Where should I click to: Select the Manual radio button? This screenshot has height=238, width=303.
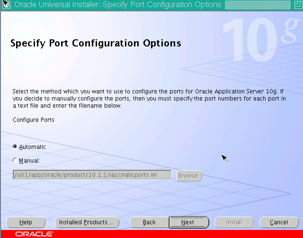(x=15, y=160)
